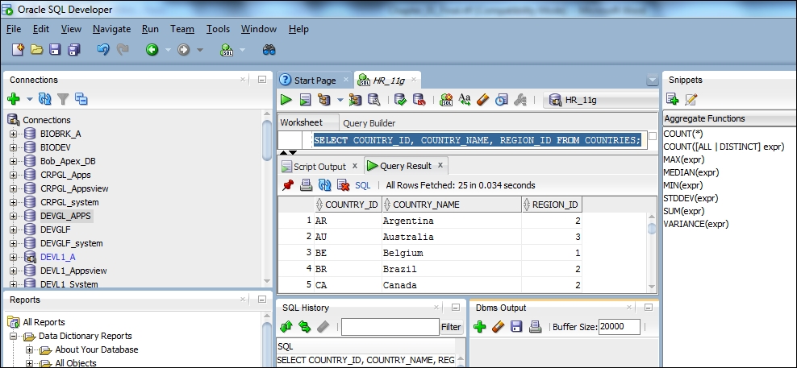
Task: Click the SQL History clock icon
Action: [x=502, y=100]
